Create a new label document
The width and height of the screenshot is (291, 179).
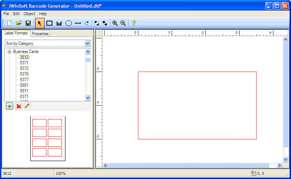[x=9, y=23]
